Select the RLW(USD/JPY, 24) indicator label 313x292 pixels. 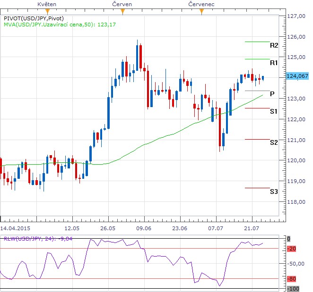38,239
